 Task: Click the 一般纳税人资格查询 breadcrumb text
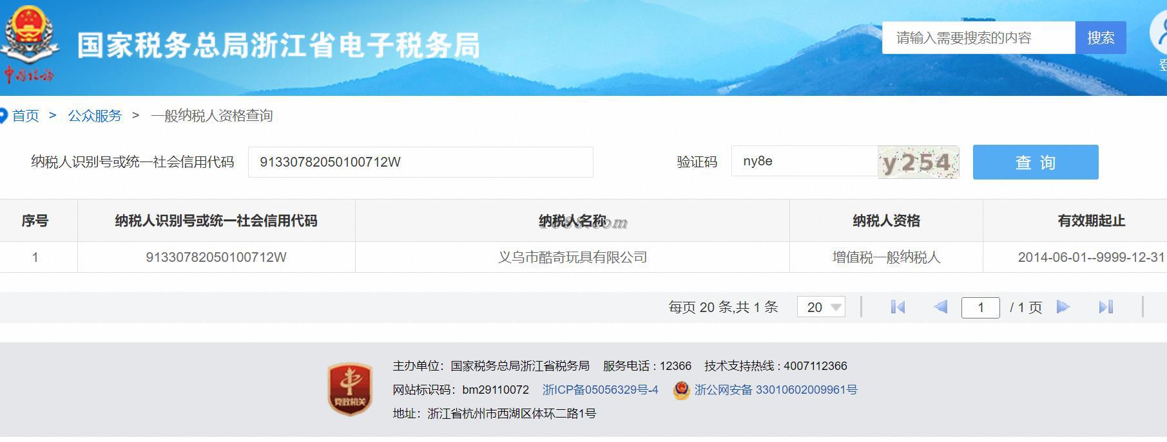[x=211, y=116]
